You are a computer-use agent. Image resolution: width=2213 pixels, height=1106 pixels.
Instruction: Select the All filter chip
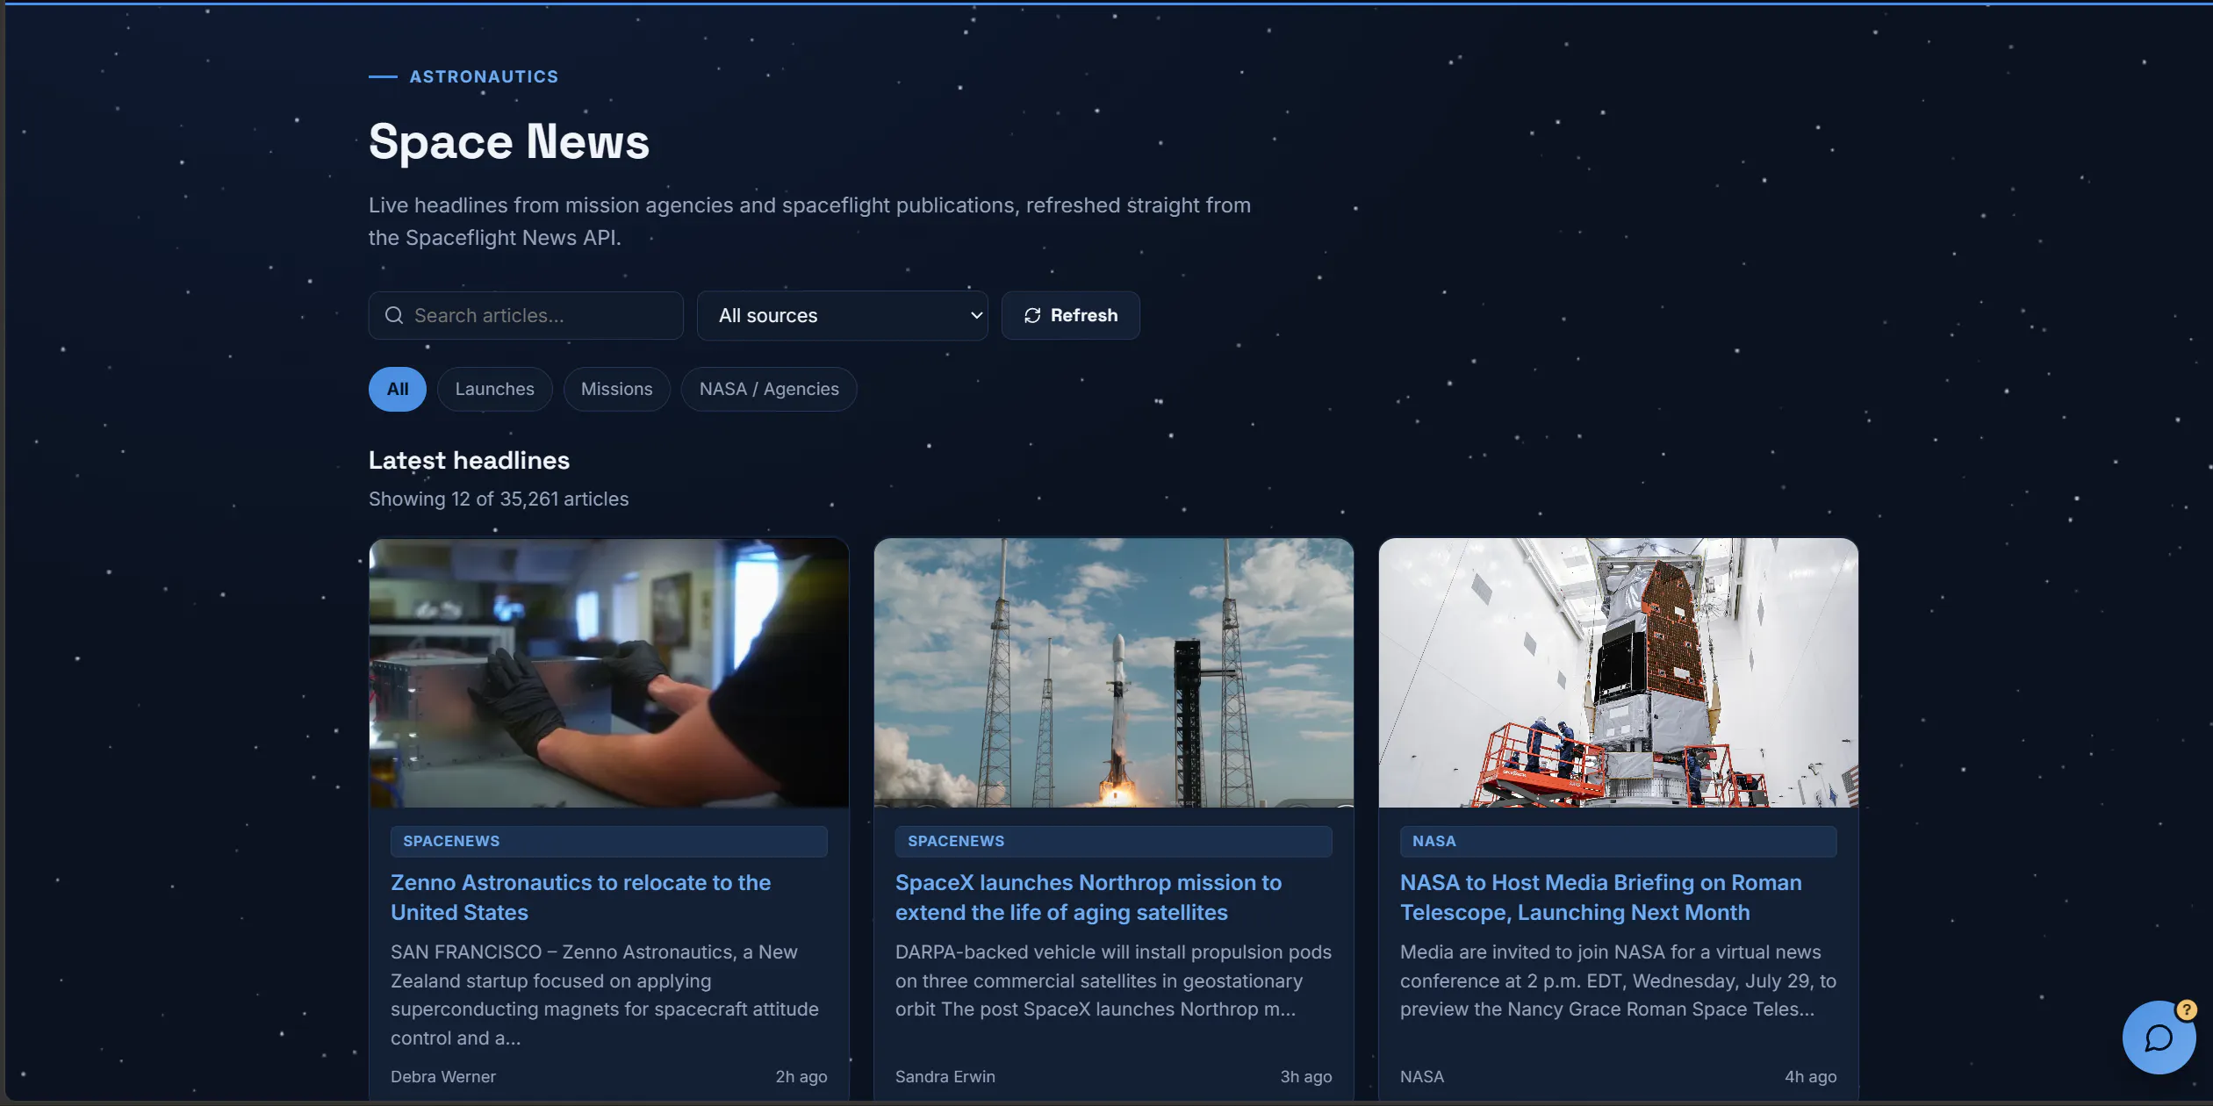pyautogui.click(x=398, y=389)
